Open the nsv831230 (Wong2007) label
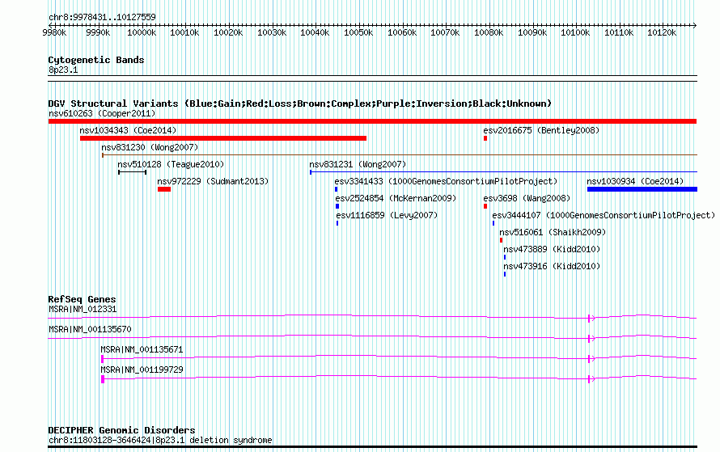 tap(150, 147)
